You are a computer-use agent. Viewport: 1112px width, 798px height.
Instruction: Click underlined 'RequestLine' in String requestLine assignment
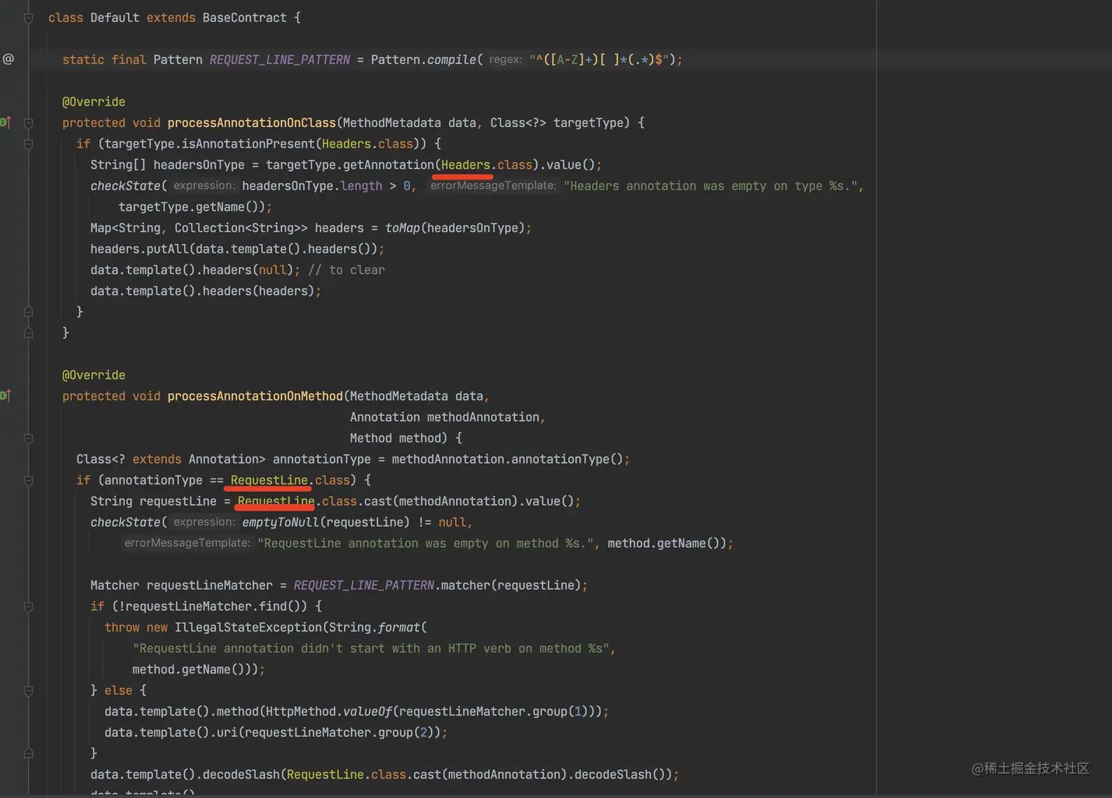click(x=276, y=501)
